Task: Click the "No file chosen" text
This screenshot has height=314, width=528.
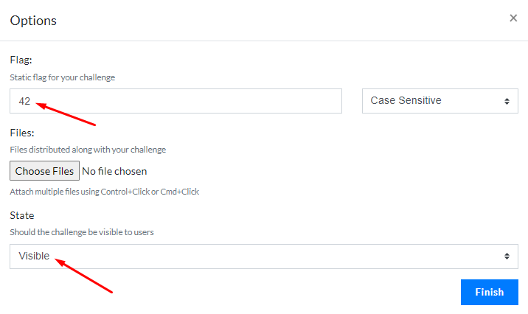Action: 114,171
